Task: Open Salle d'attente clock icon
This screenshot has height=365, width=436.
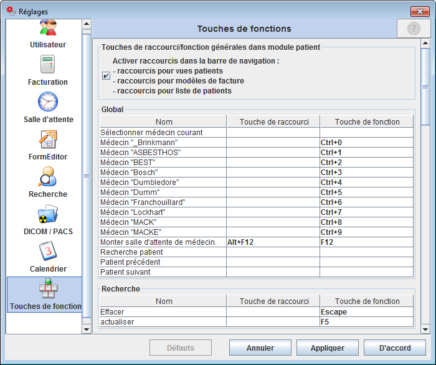Action: (48, 102)
